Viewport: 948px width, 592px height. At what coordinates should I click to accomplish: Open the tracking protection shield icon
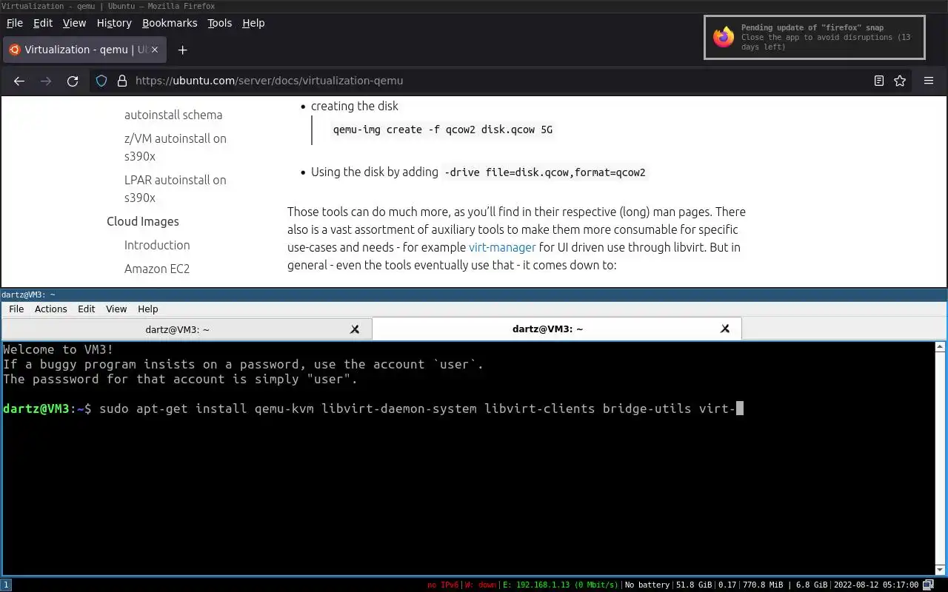tap(102, 81)
